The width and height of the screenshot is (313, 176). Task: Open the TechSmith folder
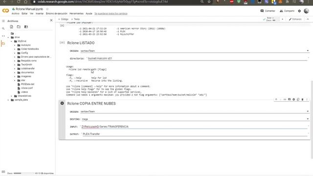[26, 65]
